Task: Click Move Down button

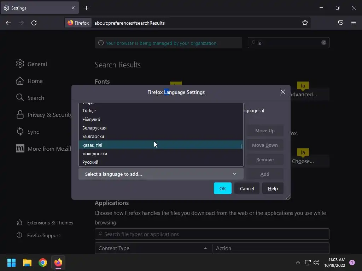Action: point(265,145)
